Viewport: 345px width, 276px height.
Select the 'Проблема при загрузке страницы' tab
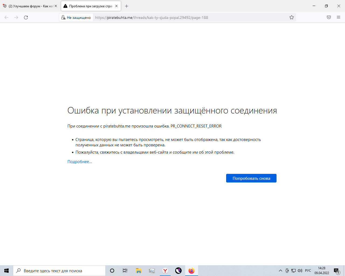91,6
